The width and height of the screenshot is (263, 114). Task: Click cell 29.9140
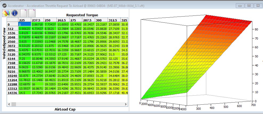click(101, 67)
